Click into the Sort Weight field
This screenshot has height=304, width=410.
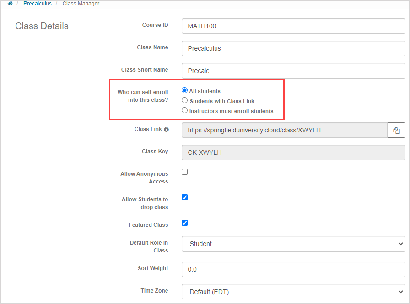[293, 269]
